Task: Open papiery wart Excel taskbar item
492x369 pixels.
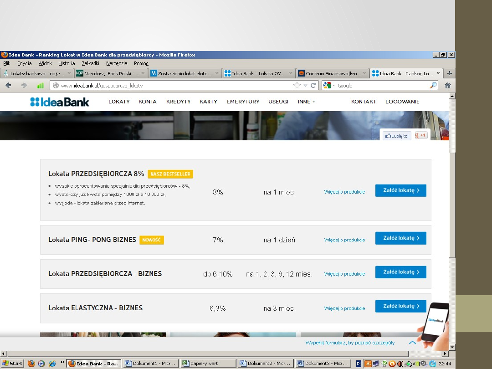Action: pos(208,364)
